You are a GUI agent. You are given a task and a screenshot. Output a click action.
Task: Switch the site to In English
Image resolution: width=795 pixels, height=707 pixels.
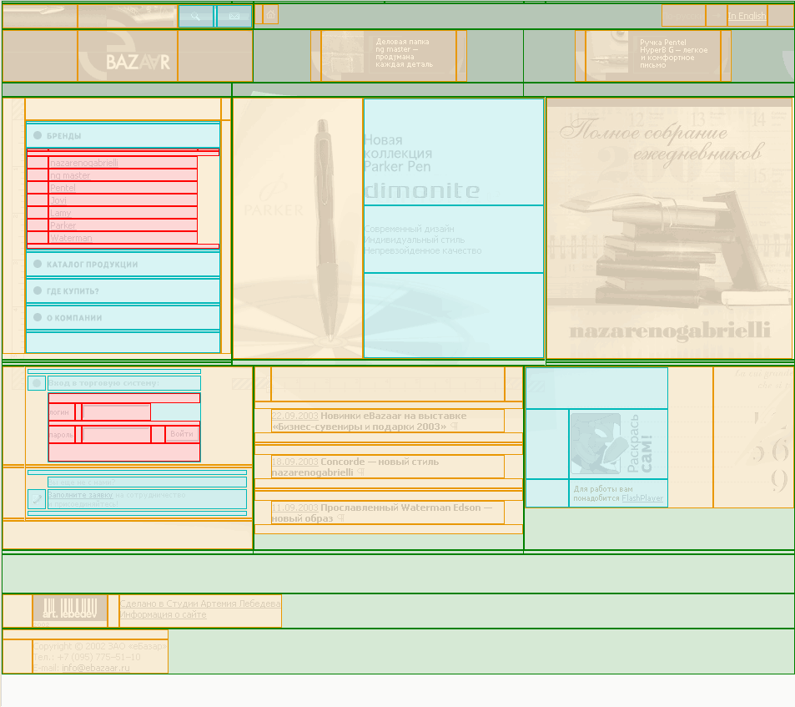click(747, 16)
